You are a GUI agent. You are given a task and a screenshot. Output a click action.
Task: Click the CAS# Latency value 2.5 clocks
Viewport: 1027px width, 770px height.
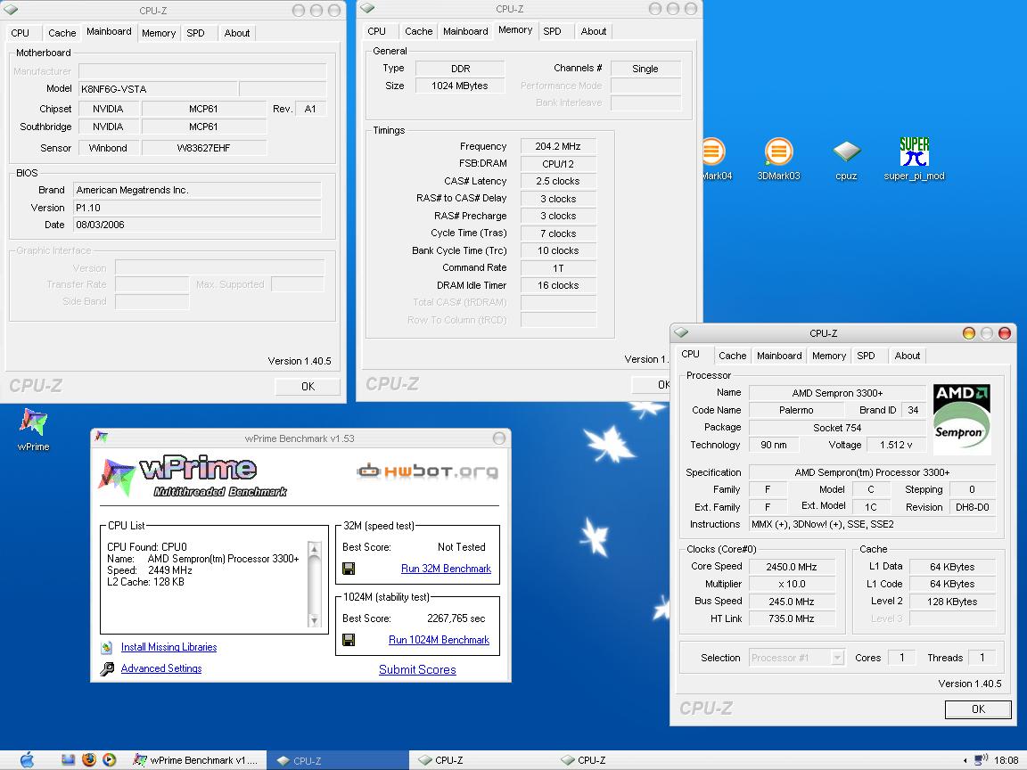tap(558, 182)
